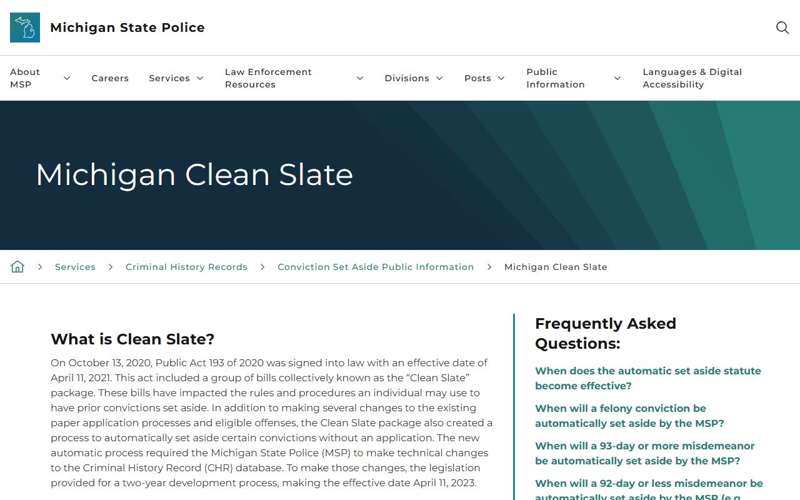The image size is (800, 500).
Task: Open FAQ about felony conviction set aside
Action: click(629, 416)
